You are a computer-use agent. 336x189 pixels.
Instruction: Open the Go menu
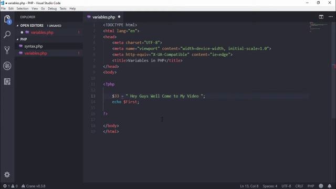point(43,8)
